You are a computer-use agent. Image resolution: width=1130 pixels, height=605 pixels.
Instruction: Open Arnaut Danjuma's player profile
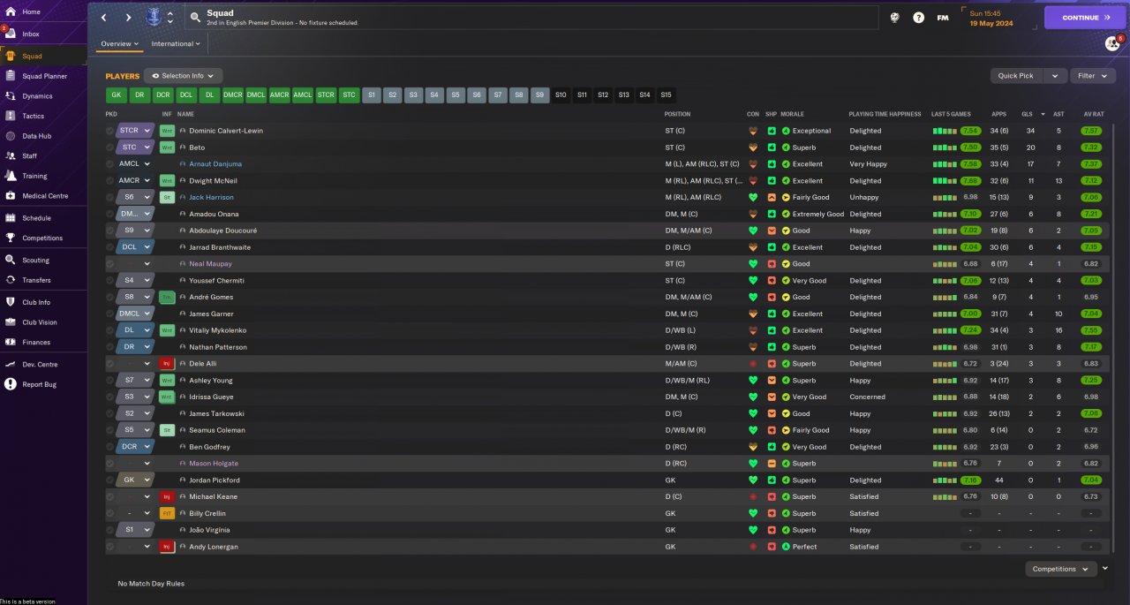click(215, 164)
